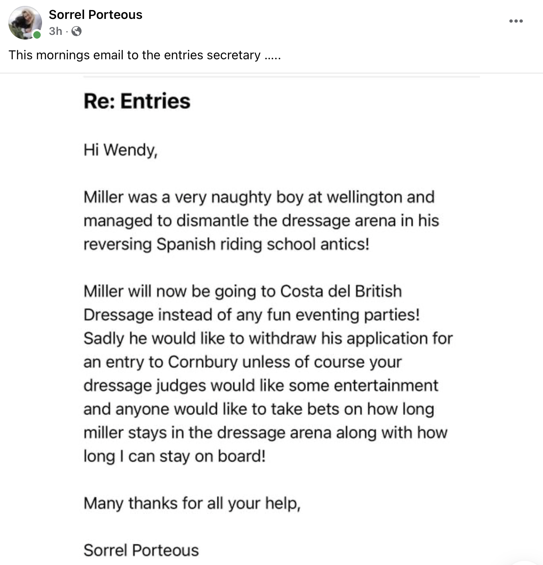Viewport: 543px width, 565px height.
Task: Click Sorrel Porteous's profile picture
Action: 25,23
